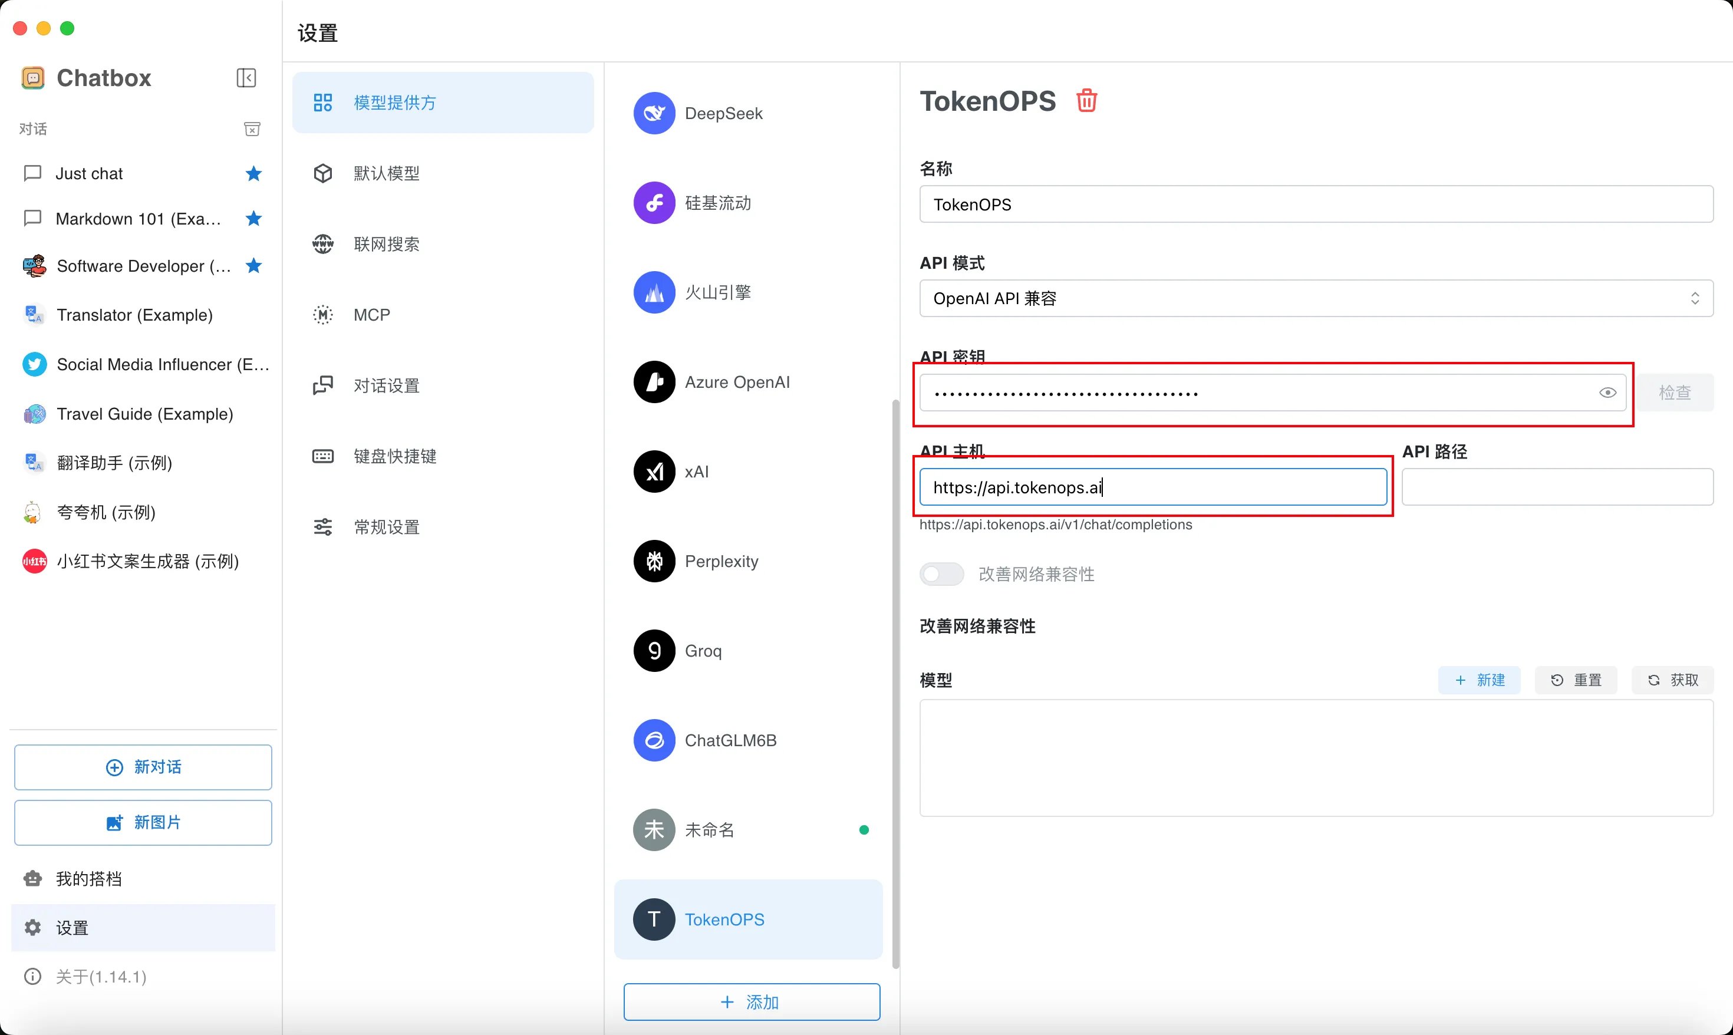
Task: Open 夸夸机 (示例) conversation
Action: pyautogui.click(x=143, y=512)
